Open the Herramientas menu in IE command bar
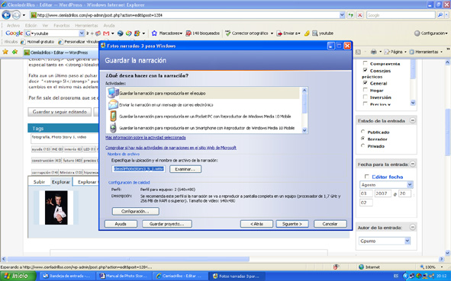Screen dimensions: 451x281 coord(426,52)
